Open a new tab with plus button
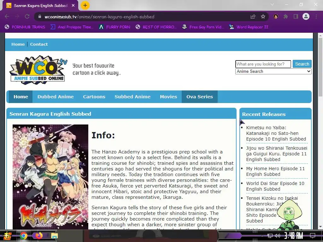Screen dimensions: 323x242 85,5
